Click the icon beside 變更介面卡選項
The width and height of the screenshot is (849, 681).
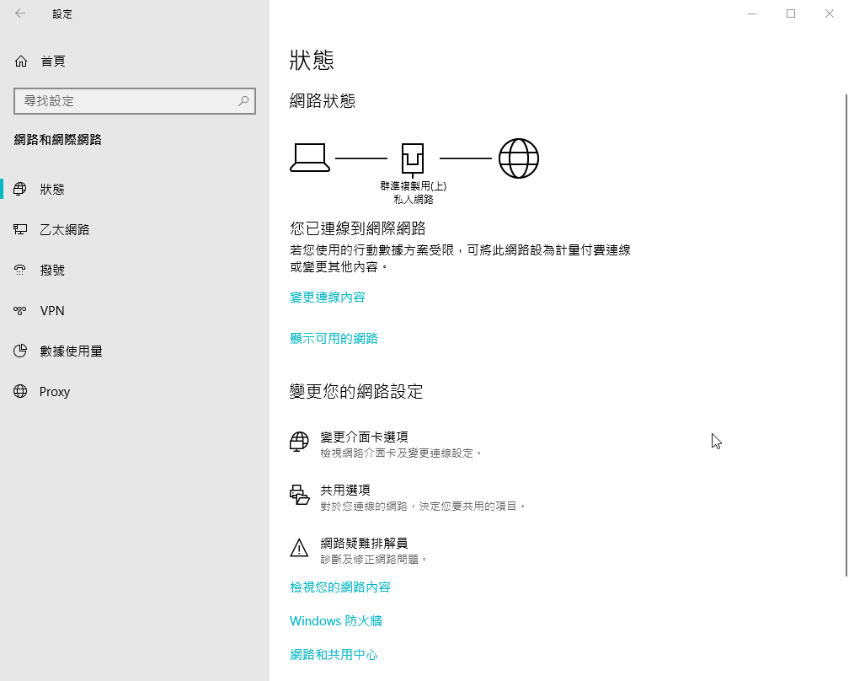click(299, 442)
